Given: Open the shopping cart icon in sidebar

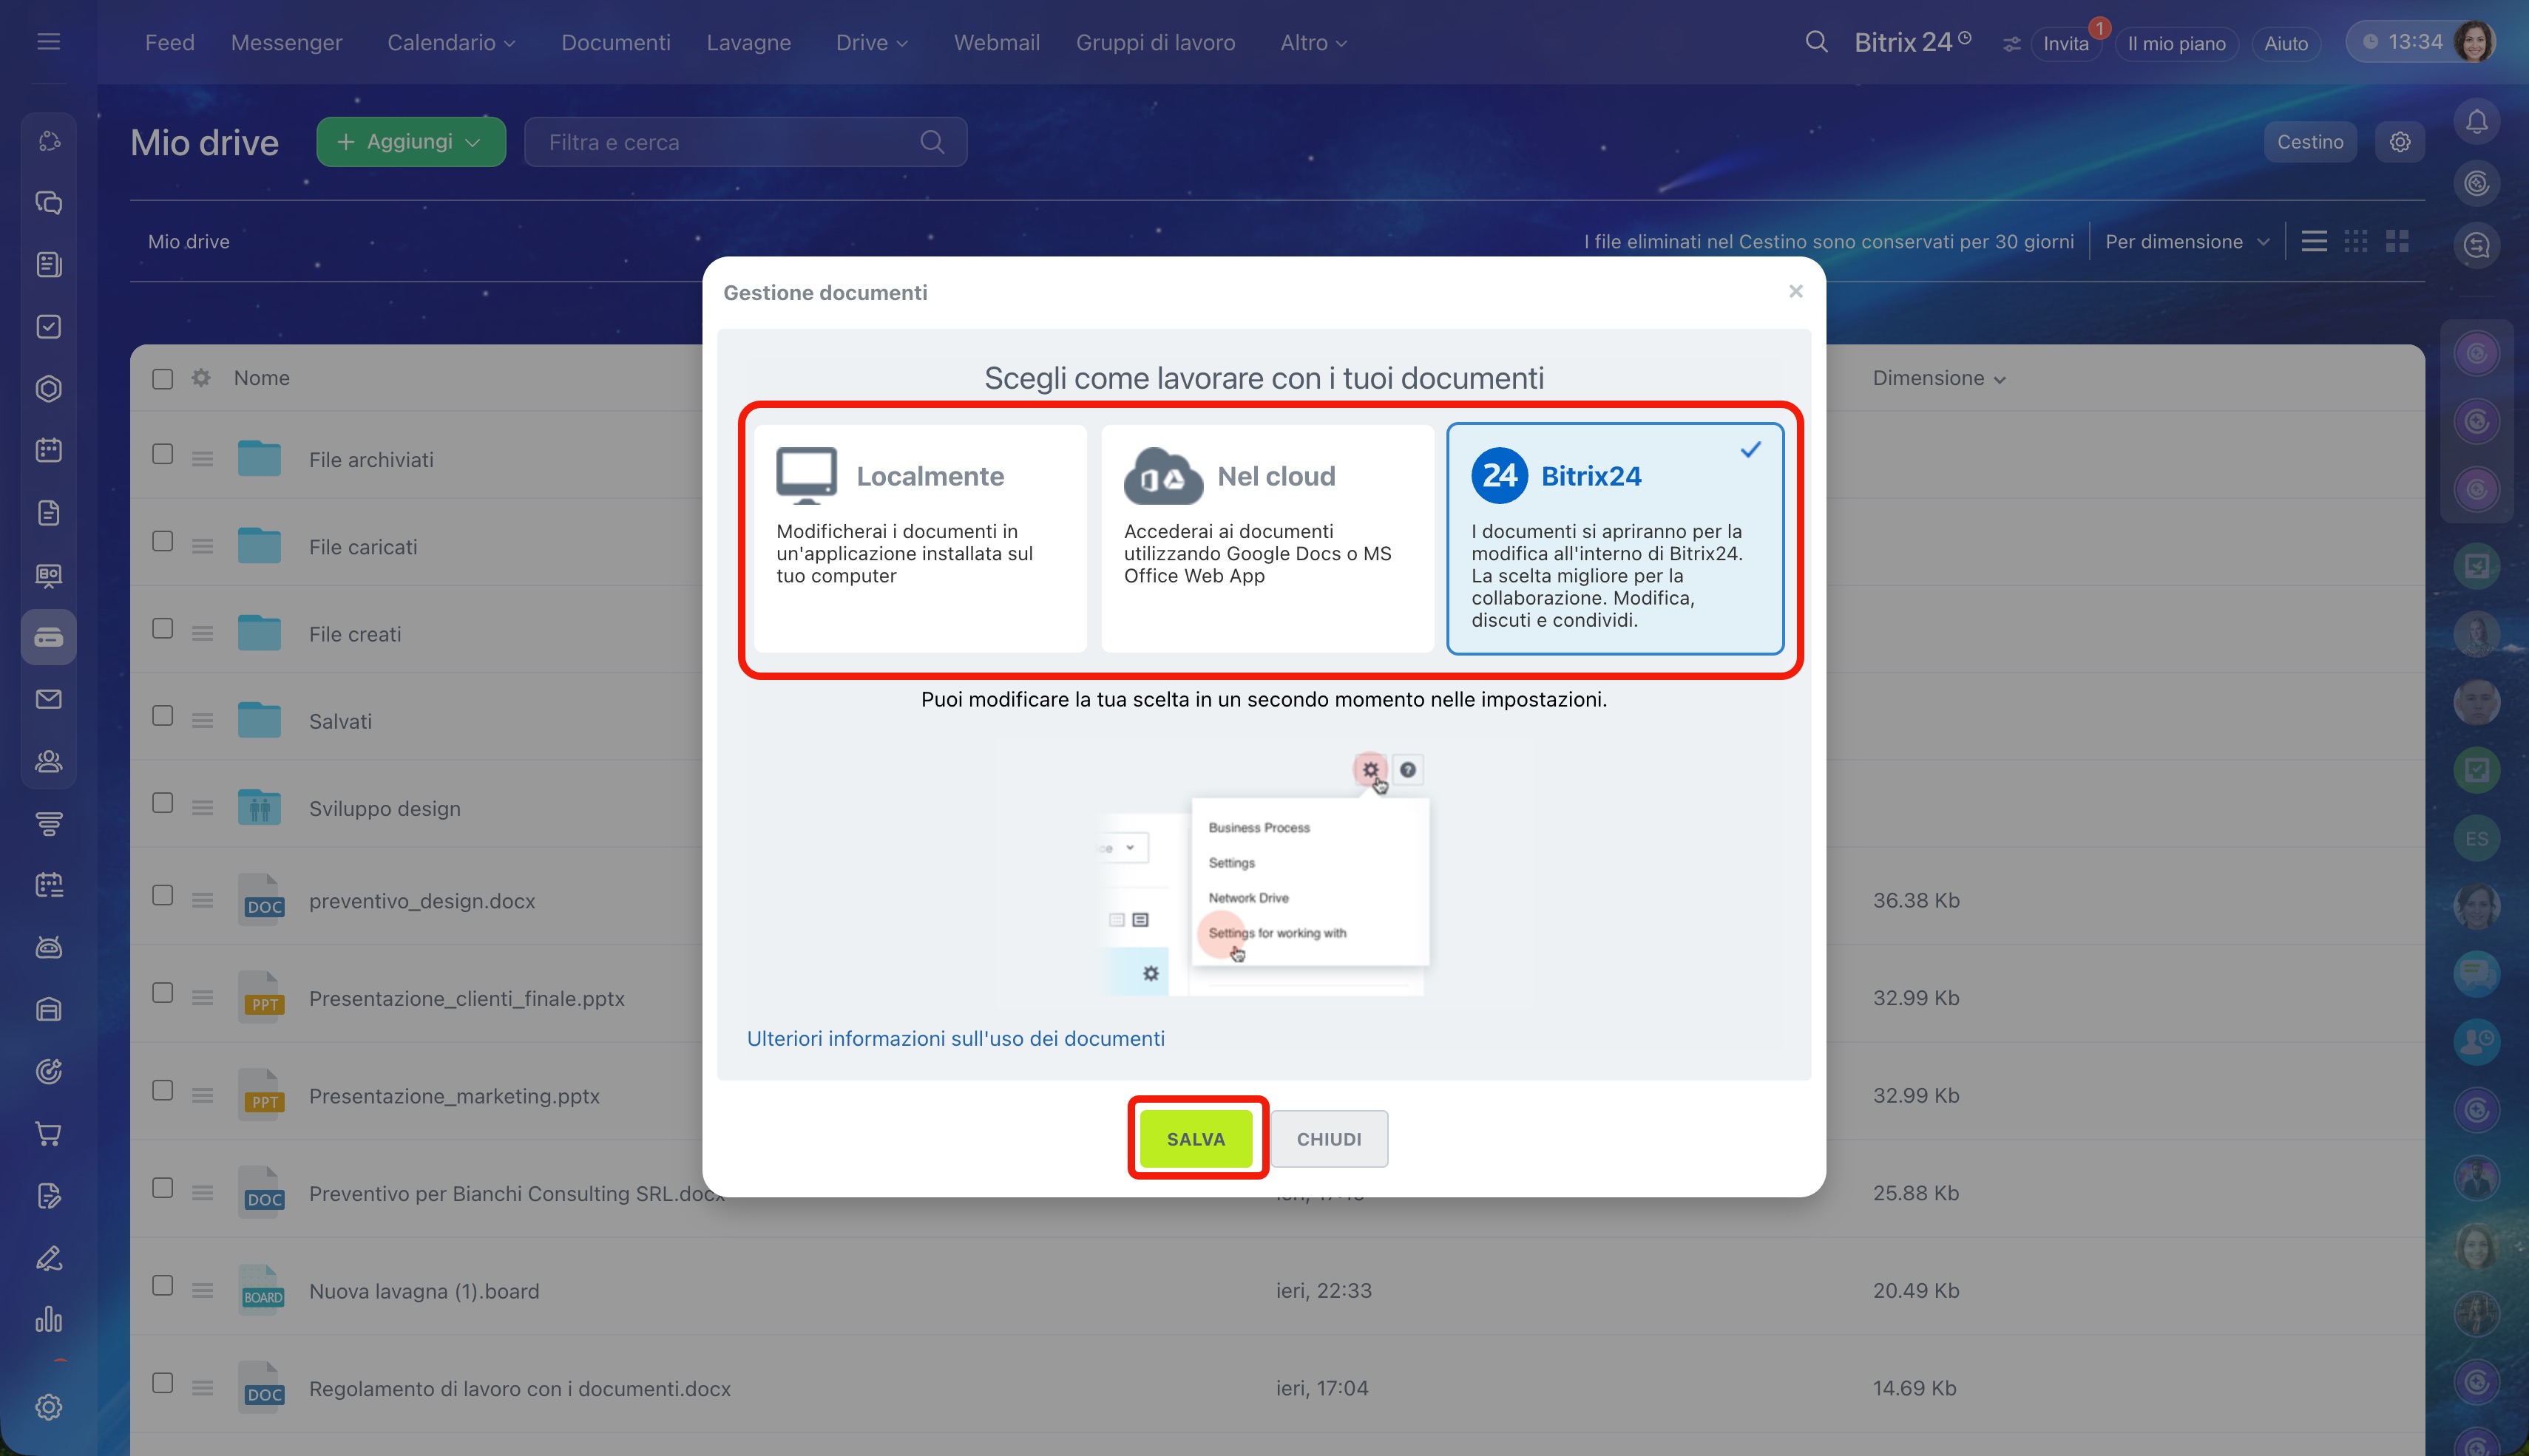Looking at the screenshot, I should point(48,1133).
